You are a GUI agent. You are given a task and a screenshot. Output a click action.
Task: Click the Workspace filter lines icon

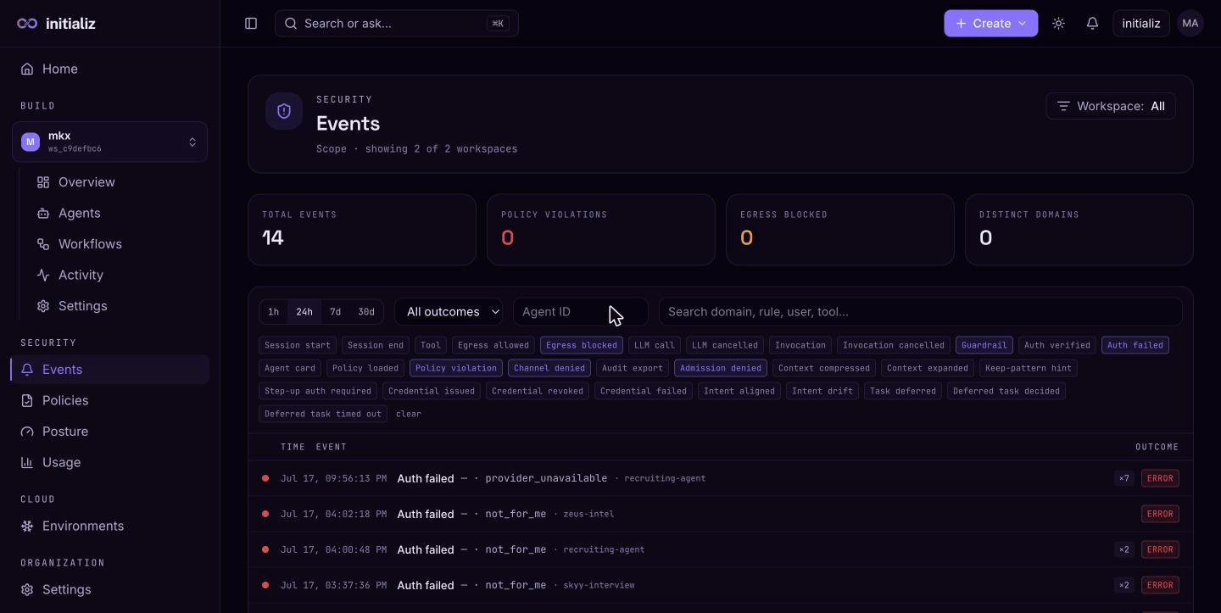pyautogui.click(x=1063, y=106)
